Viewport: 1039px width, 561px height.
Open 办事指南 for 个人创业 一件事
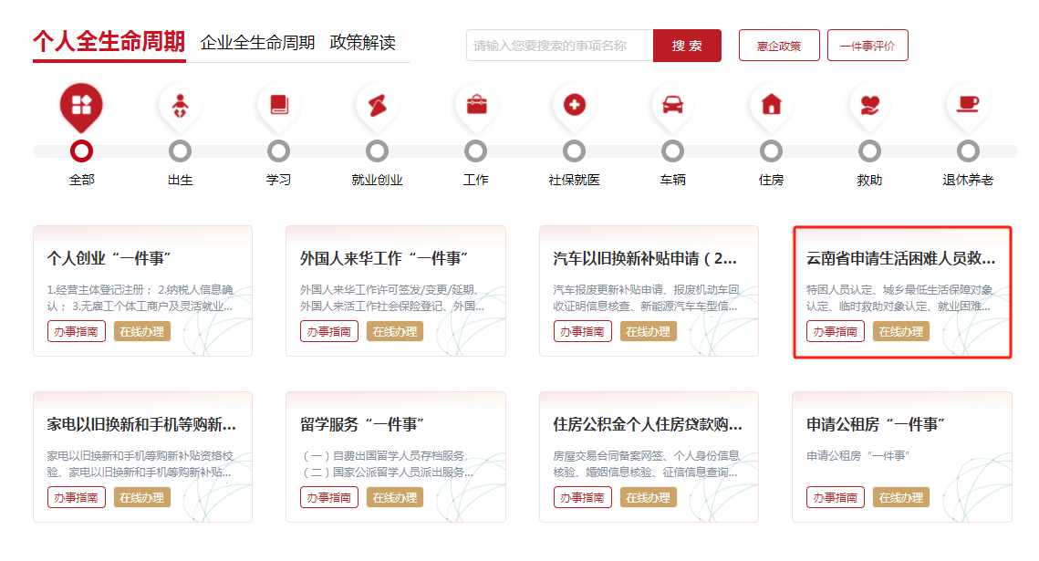point(77,331)
